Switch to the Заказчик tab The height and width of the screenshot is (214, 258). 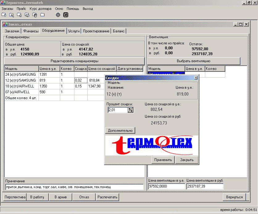pos(12,31)
